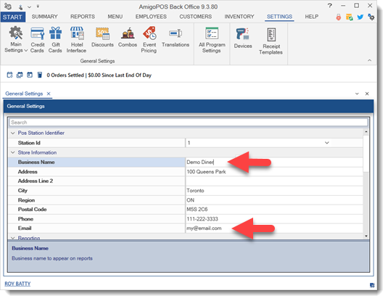Collapse the ribbon with the up chevron
Image resolution: width=388 pixels, height=301 pixels.
tap(369, 60)
